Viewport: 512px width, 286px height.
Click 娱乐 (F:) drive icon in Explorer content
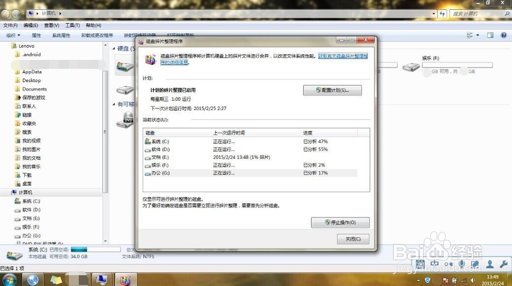point(411,67)
